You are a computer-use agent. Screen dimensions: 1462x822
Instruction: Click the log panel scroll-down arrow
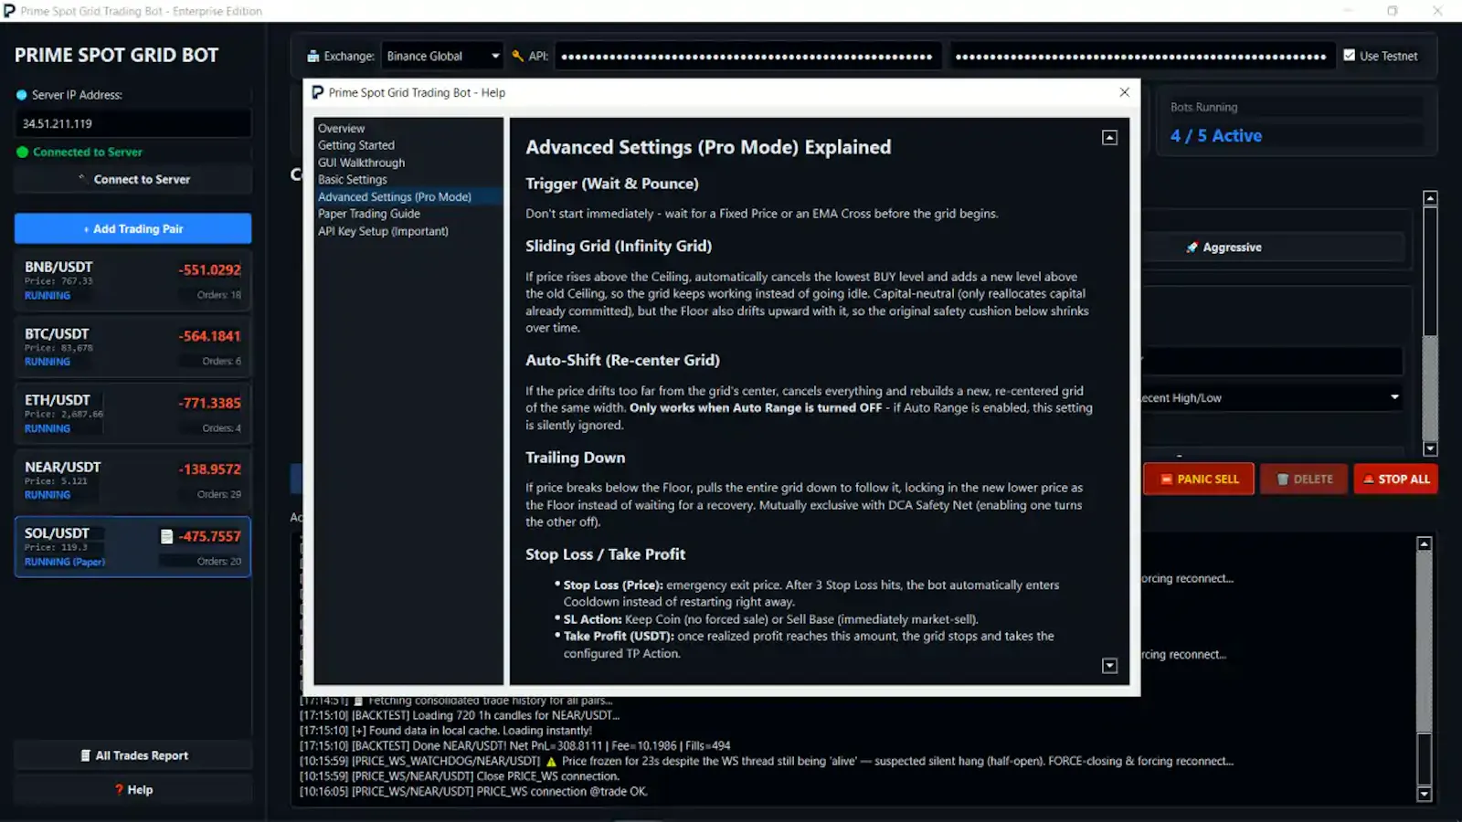pyautogui.click(x=1424, y=795)
